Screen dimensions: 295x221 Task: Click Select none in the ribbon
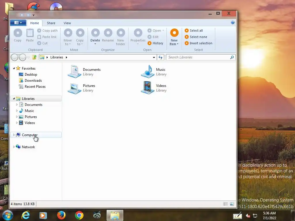(x=196, y=37)
